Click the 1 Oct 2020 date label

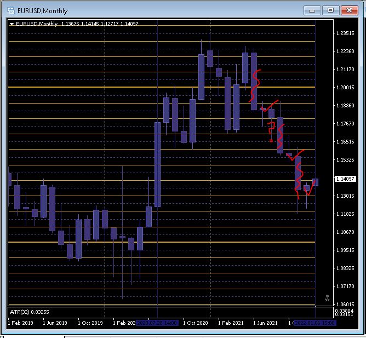196,323
